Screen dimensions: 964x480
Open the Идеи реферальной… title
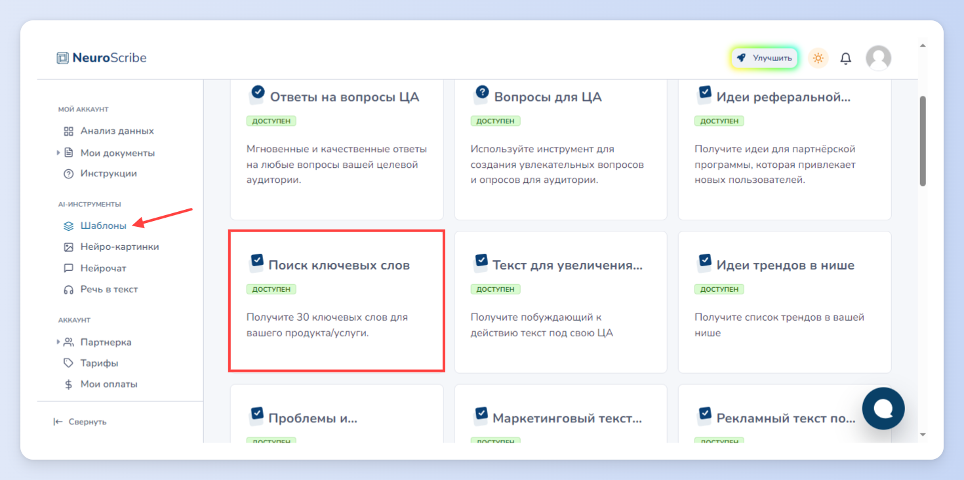tap(784, 97)
